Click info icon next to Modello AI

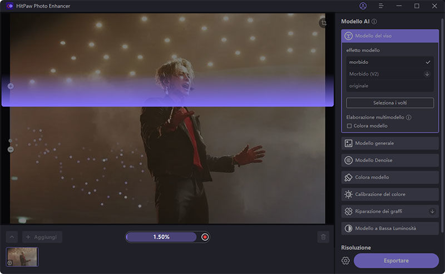tap(374, 22)
